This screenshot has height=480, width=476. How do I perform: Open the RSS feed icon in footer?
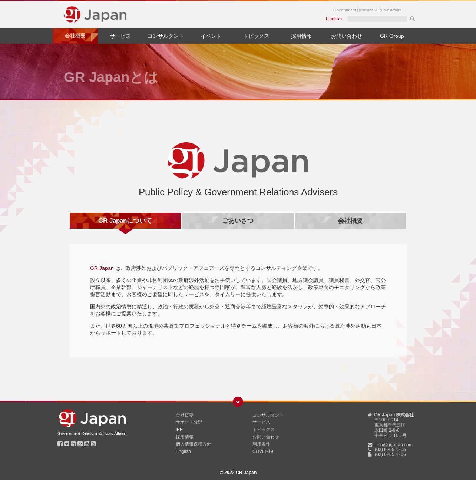[93, 444]
